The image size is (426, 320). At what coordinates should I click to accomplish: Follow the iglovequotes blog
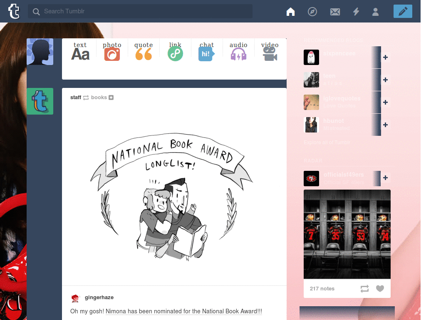(x=385, y=102)
